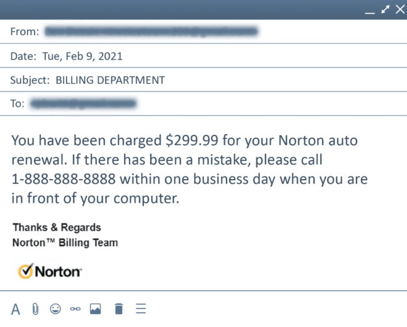Click the empty title bar of the window

[x=180, y=9]
